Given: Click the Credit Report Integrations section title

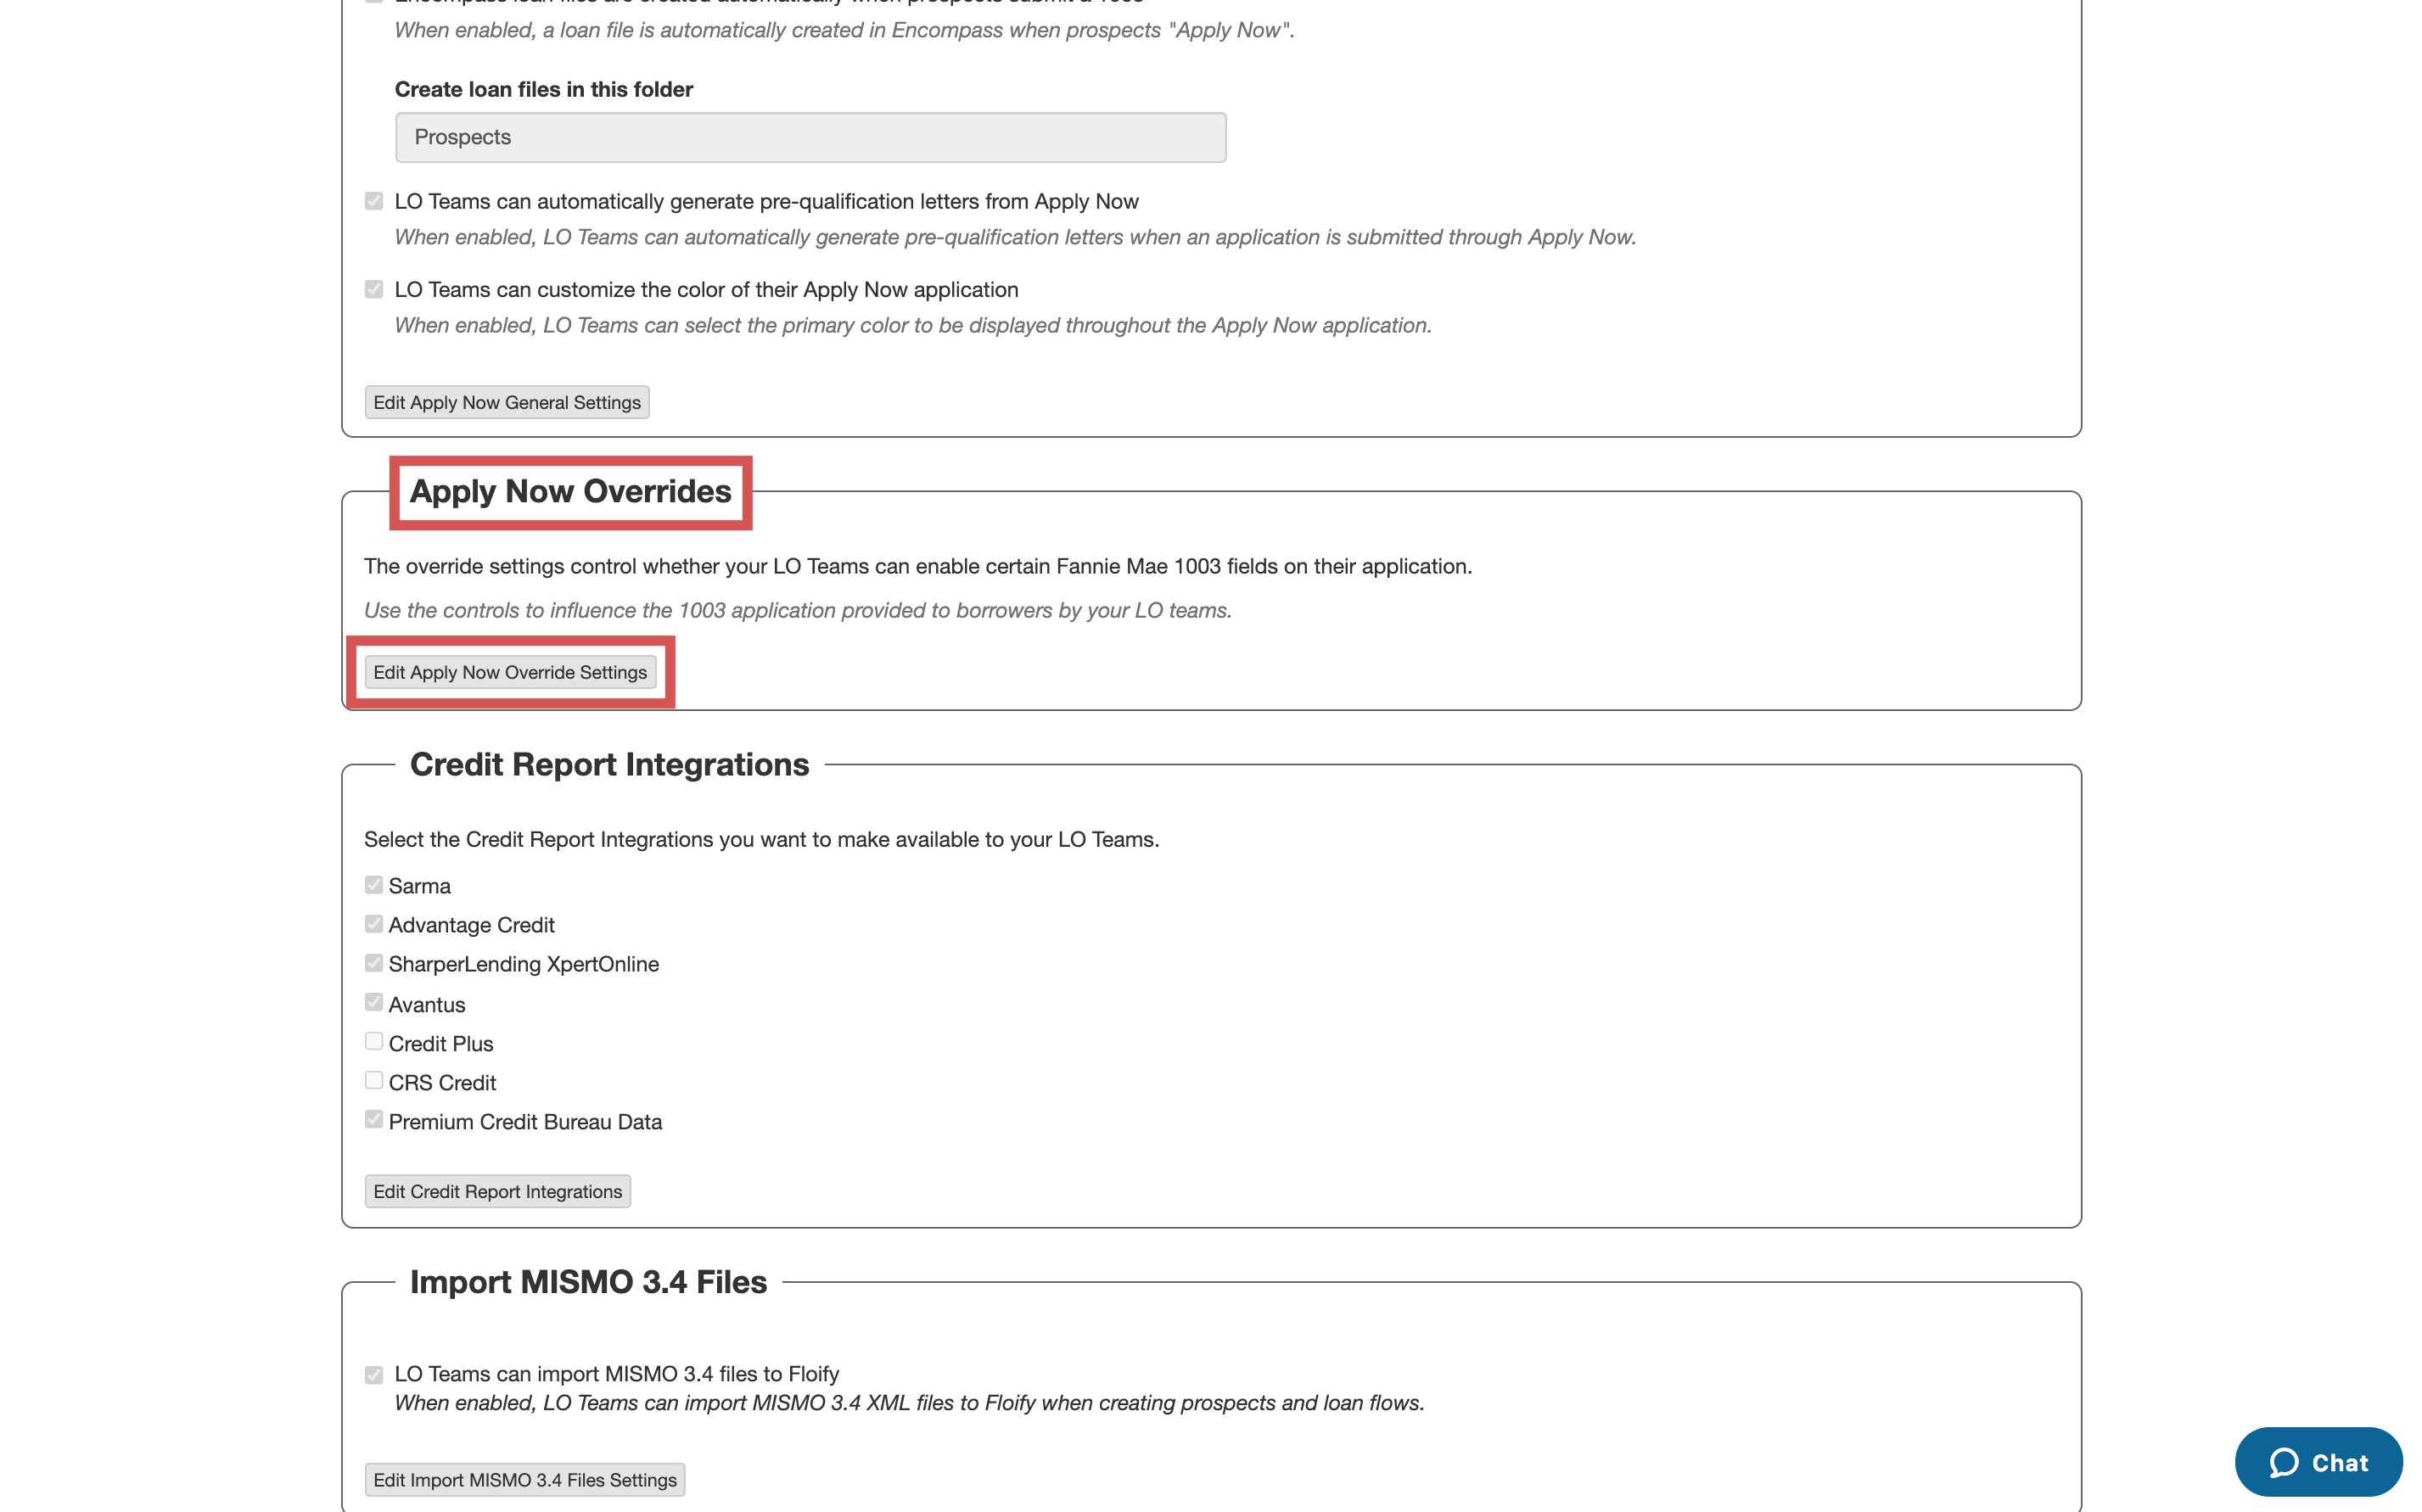Looking at the screenshot, I should coord(608,763).
